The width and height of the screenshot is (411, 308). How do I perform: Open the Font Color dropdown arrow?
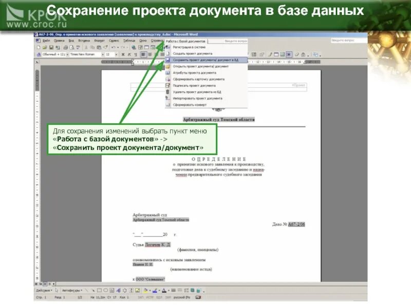click(x=169, y=290)
